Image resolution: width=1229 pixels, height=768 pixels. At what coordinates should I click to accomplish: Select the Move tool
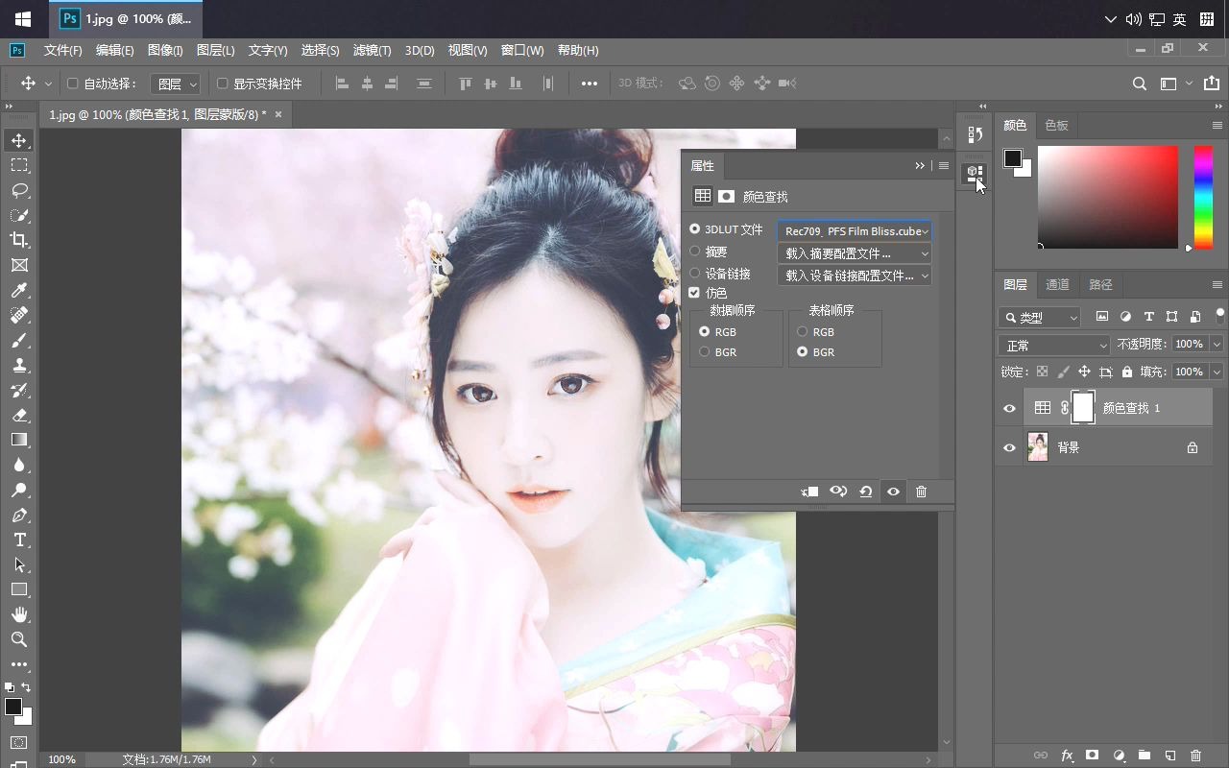(x=19, y=140)
